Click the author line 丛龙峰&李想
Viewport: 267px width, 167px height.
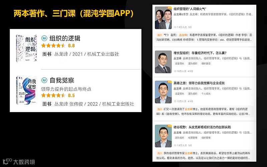(x=181, y=14)
